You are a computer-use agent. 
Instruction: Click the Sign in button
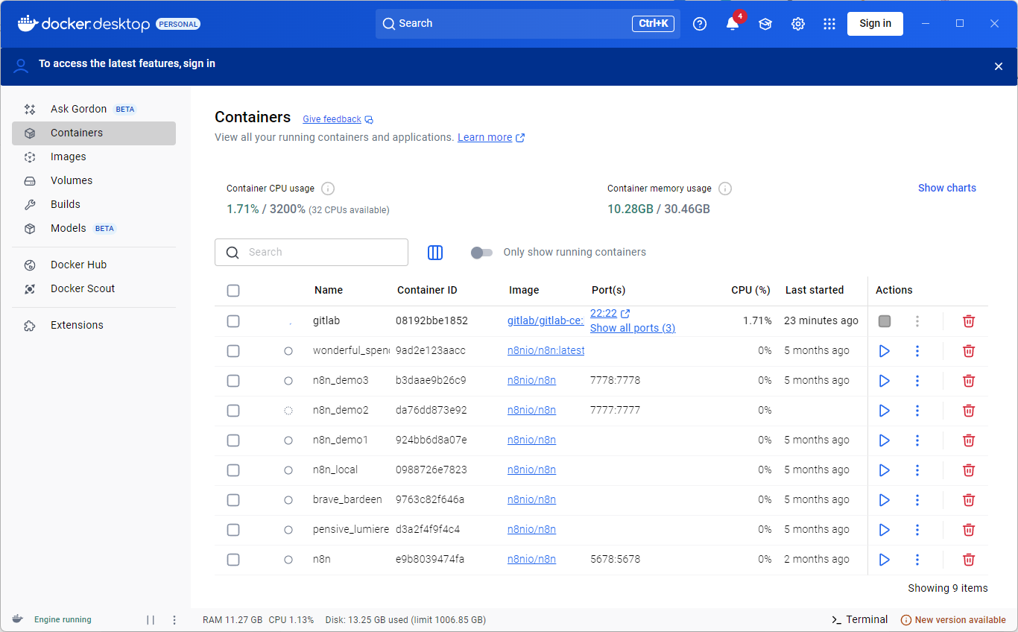coord(875,24)
